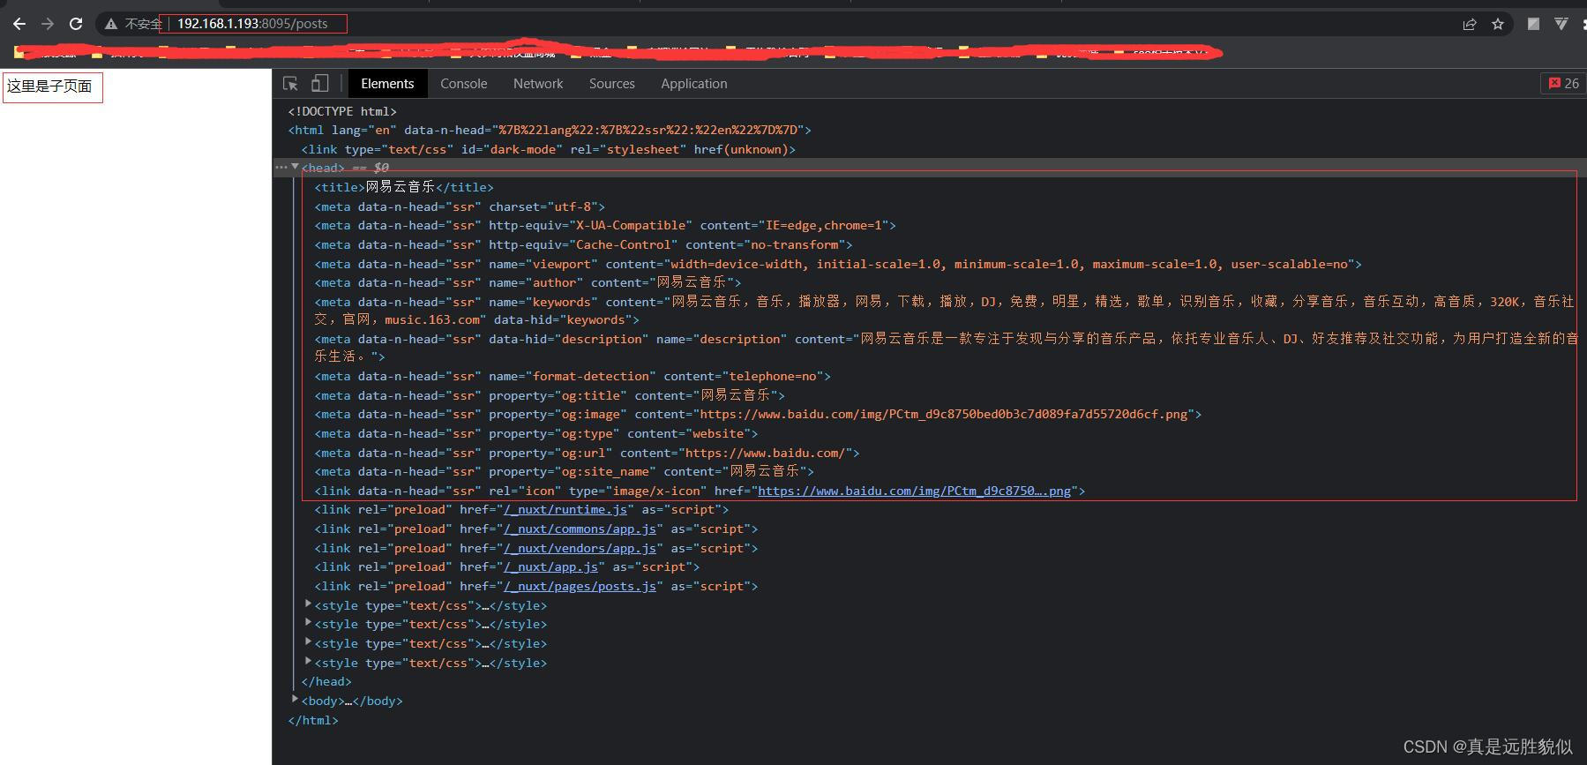The height and width of the screenshot is (765, 1587).
Task: Select the closing /html tag
Action: coord(313,720)
